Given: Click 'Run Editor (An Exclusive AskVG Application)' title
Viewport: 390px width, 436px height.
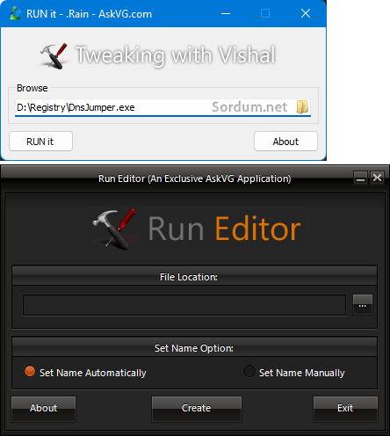Looking at the screenshot, I should [195, 178].
